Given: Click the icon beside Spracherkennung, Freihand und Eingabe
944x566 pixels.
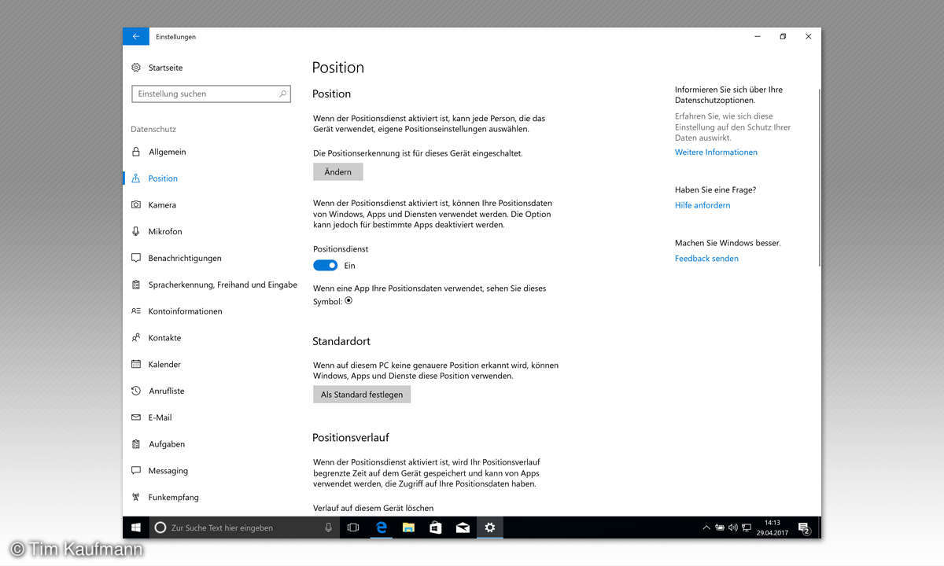Looking at the screenshot, I should (x=136, y=285).
